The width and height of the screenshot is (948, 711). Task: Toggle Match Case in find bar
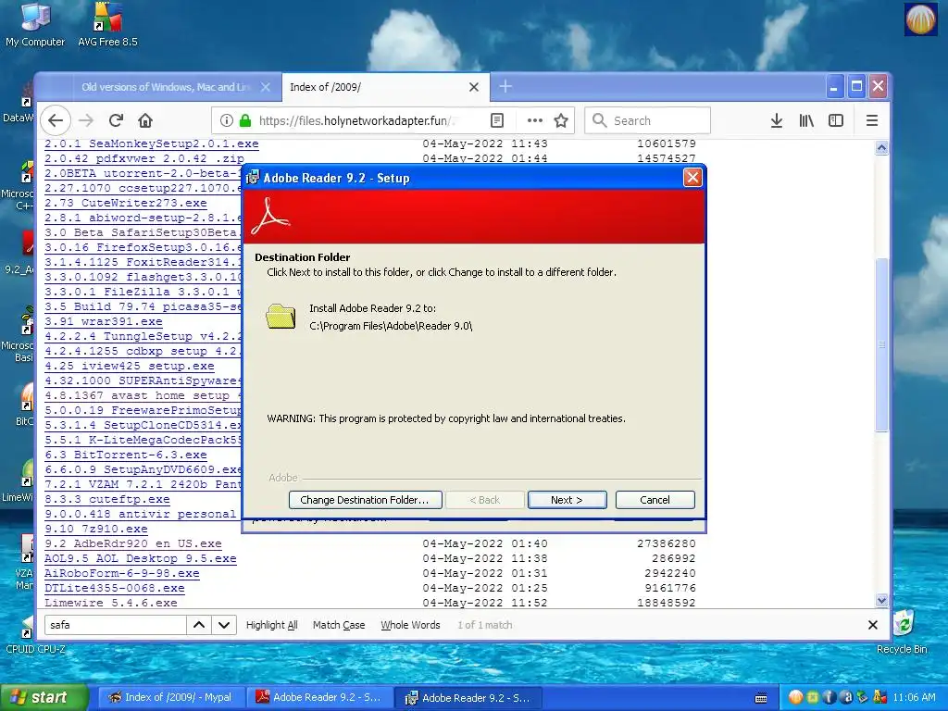click(x=339, y=625)
